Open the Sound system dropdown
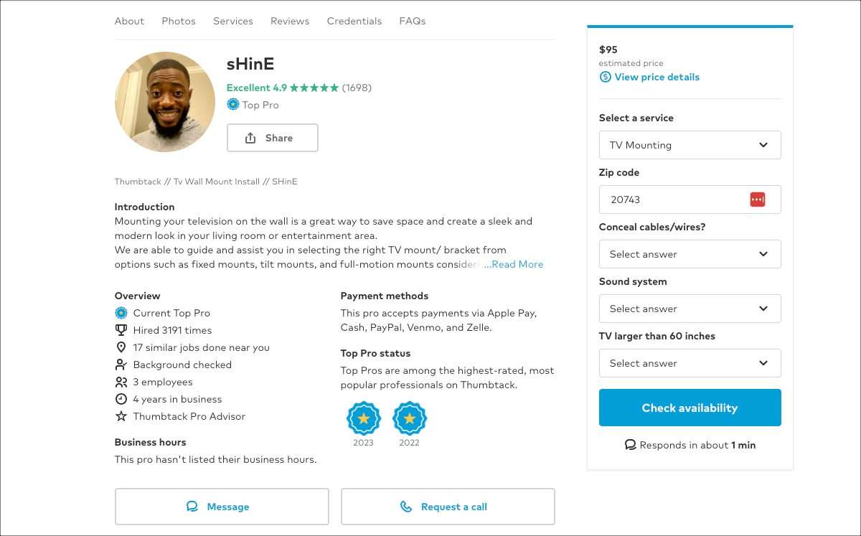This screenshot has height=536, width=861. 690,309
